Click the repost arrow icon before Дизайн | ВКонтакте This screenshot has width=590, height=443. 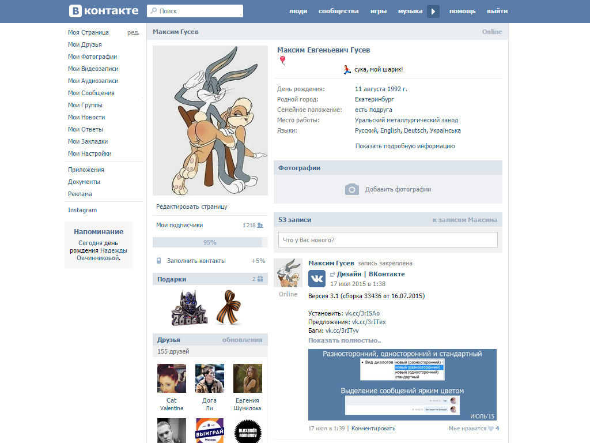point(332,274)
